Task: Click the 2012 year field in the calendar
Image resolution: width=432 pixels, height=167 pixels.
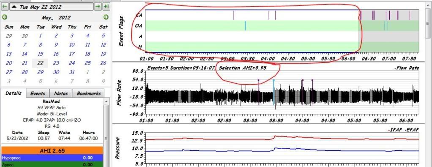Action: coord(65,18)
